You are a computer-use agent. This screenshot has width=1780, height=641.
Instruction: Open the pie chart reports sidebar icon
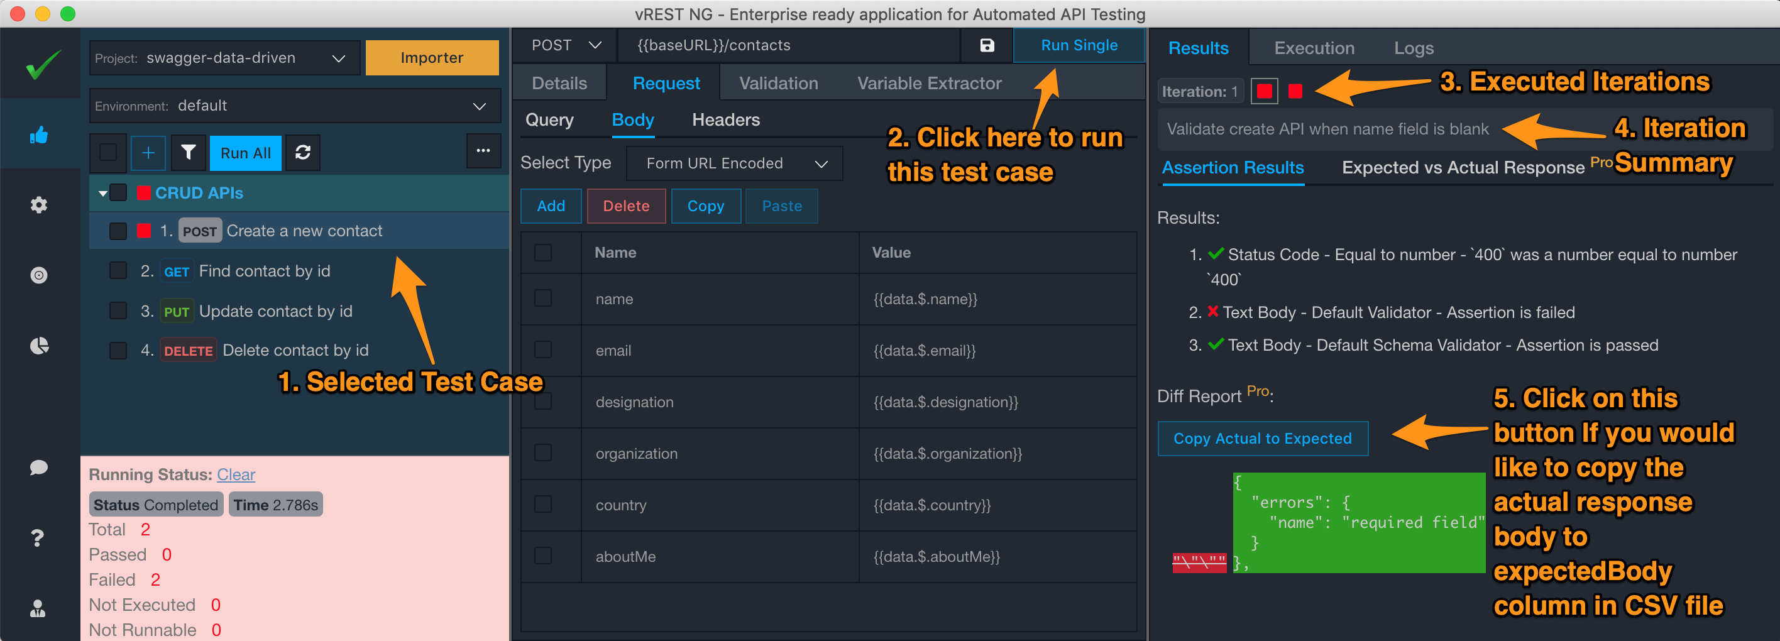(x=40, y=346)
